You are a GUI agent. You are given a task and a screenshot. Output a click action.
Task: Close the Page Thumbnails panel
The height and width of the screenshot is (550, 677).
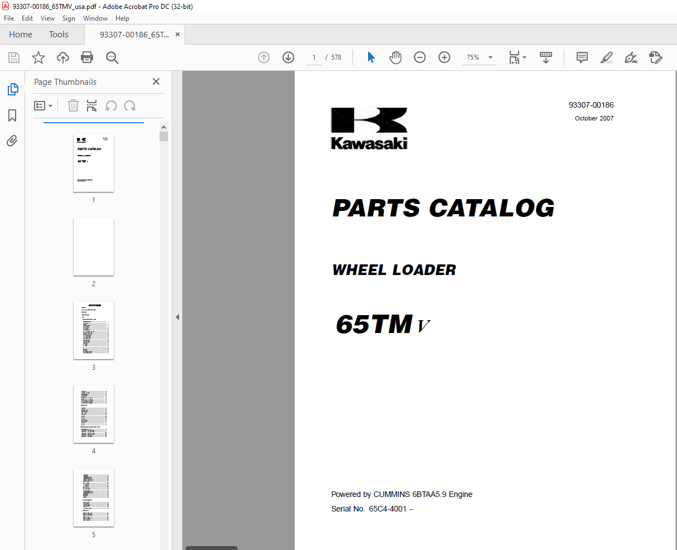(156, 81)
